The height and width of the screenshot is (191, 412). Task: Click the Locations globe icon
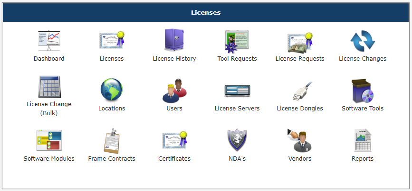(x=112, y=89)
